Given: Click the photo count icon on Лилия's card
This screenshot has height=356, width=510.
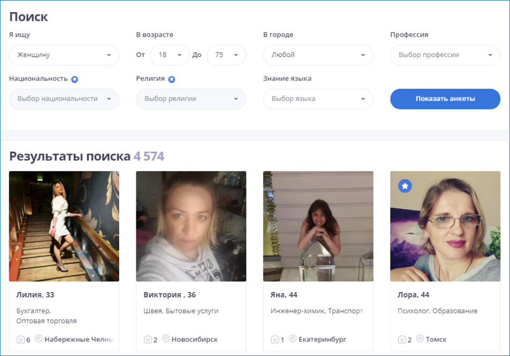Looking at the screenshot, I should click(x=21, y=339).
